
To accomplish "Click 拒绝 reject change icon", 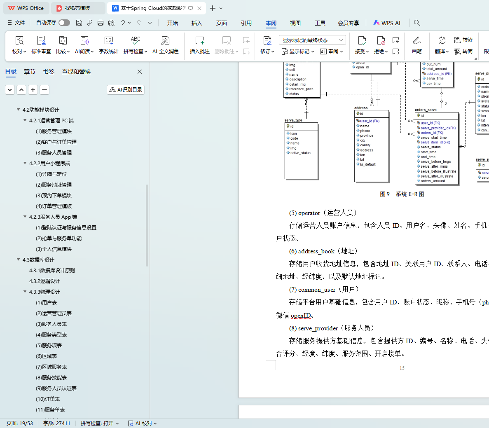I will [381, 40].
